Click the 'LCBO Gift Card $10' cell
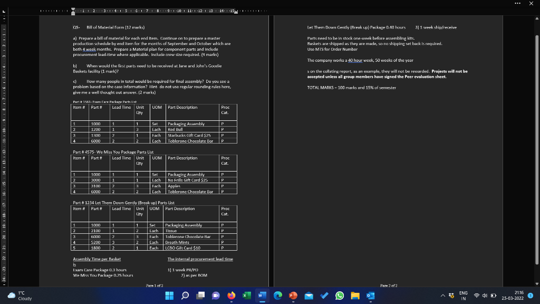The width and height of the screenshot is (540, 304). pos(182,248)
